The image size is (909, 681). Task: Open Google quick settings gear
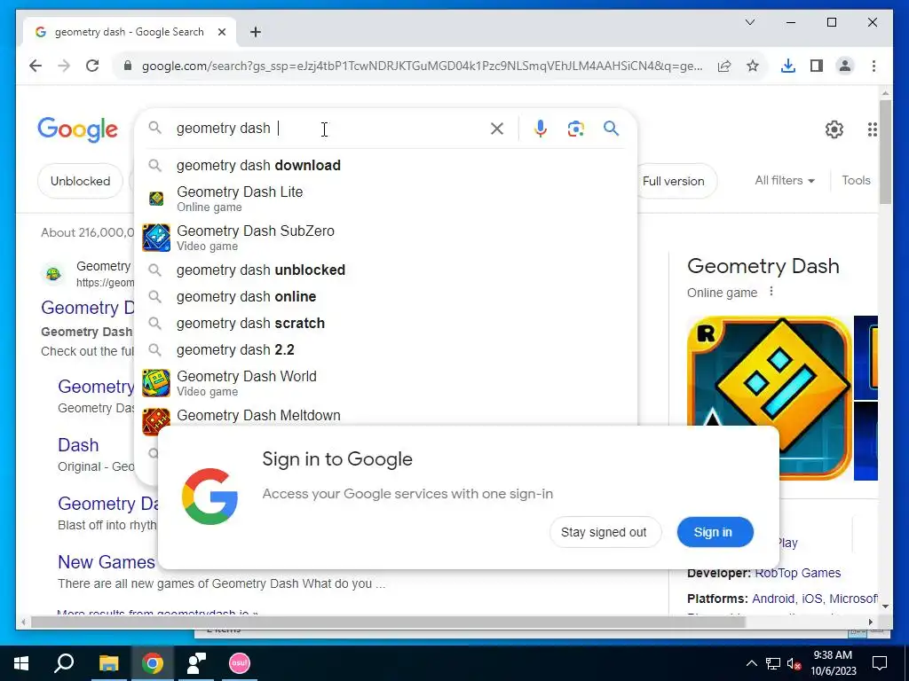pos(834,129)
